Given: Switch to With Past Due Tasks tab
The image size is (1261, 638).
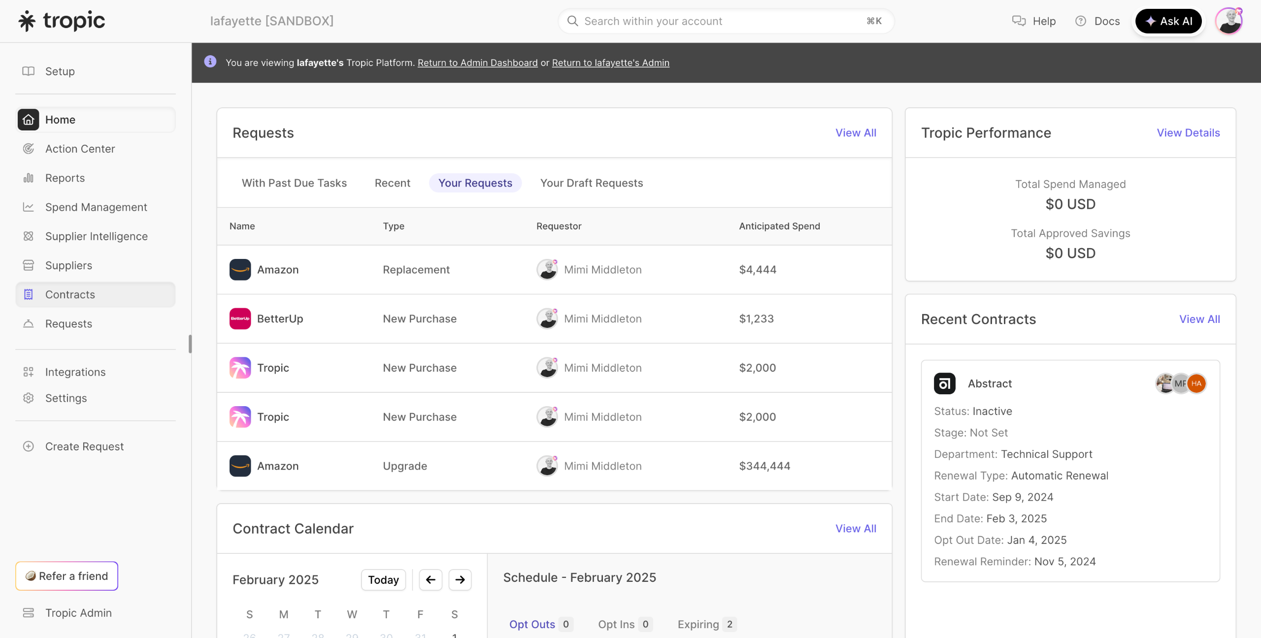Looking at the screenshot, I should pyautogui.click(x=294, y=183).
